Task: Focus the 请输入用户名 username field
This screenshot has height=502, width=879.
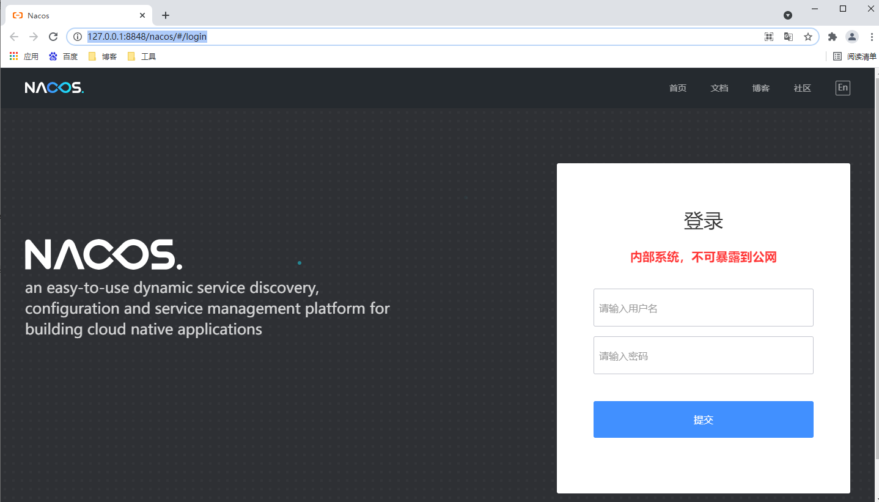Action: [703, 308]
